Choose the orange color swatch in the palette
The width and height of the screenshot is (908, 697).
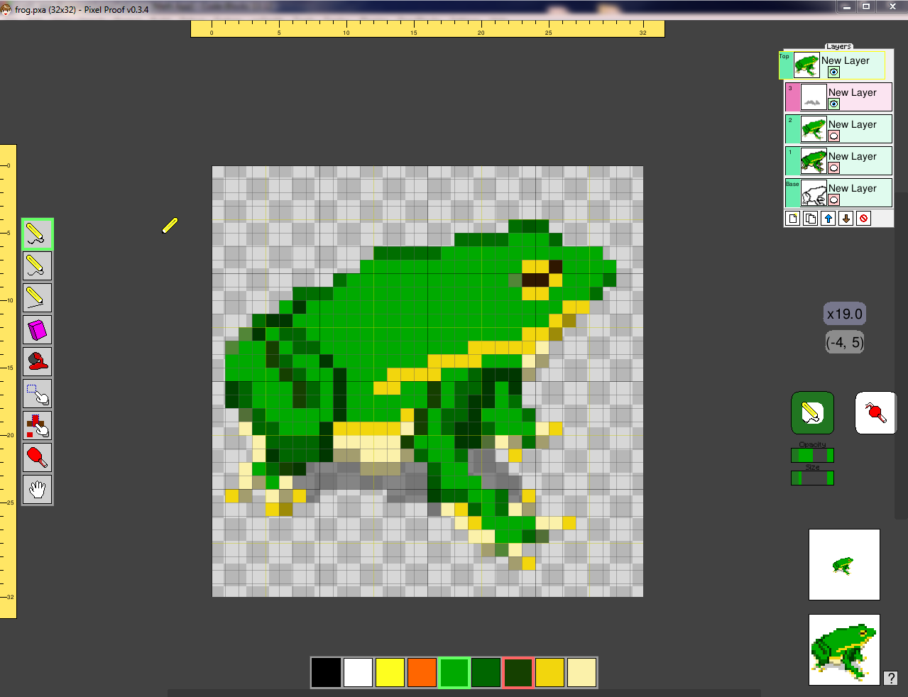[422, 673]
